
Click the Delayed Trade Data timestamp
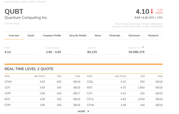pos(137,27)
